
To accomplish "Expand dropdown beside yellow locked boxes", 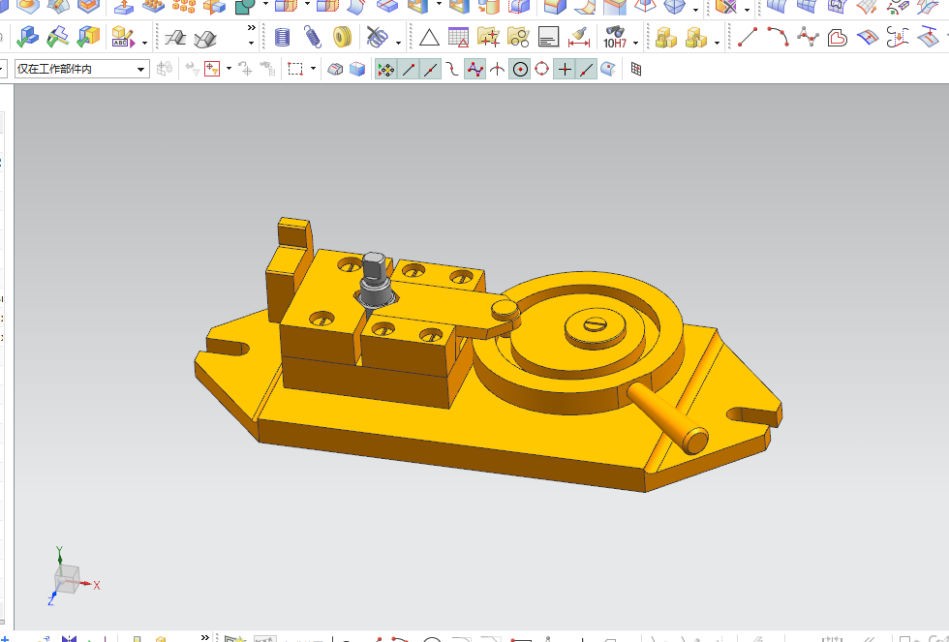I will pyautogui.click(x=718, y=43).
